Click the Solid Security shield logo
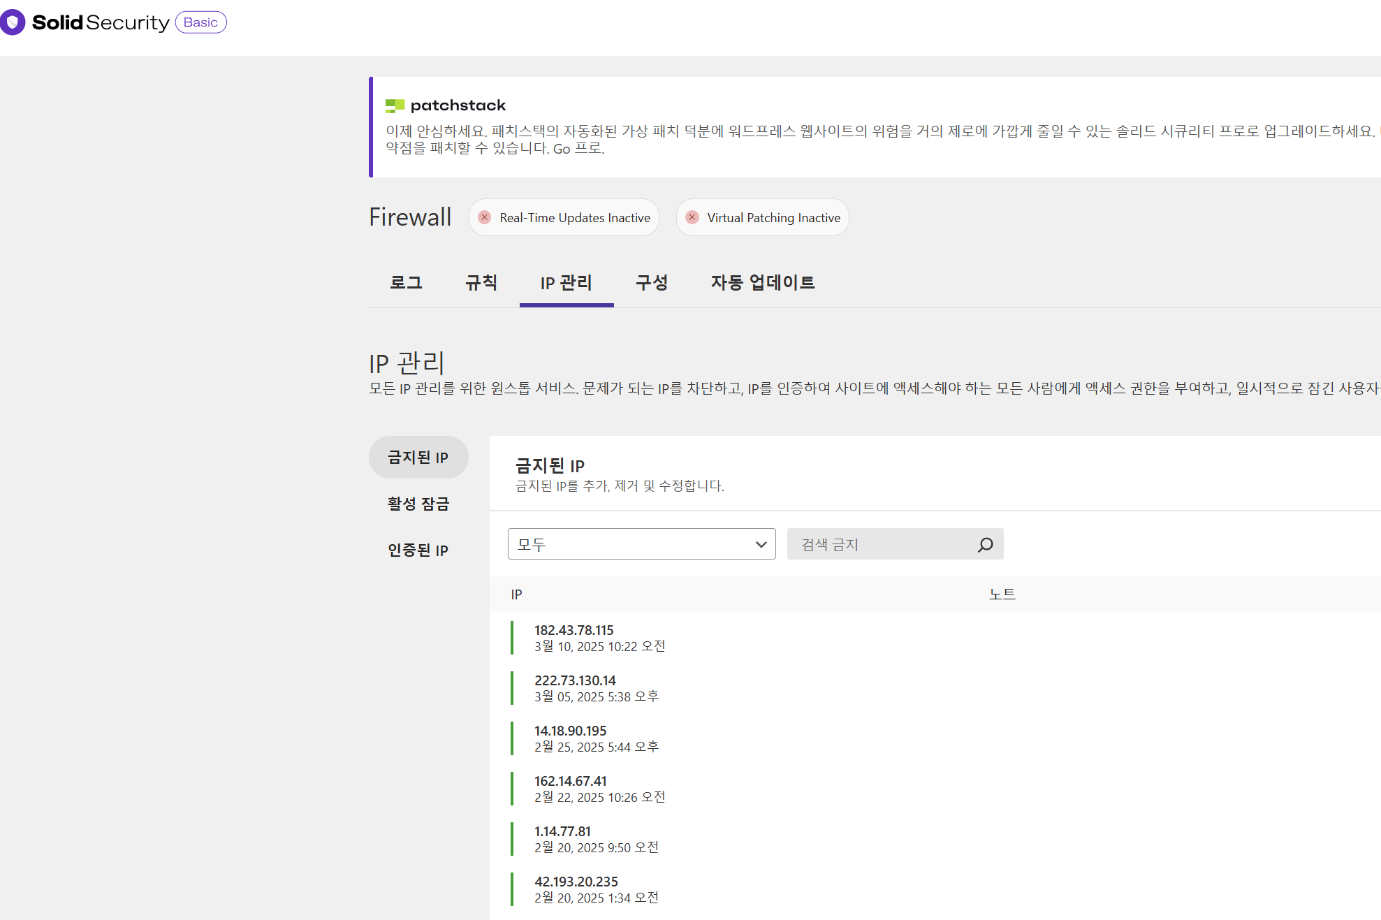Image resolution: width=1381 pixels, height=920 pixels. tap(13, 22)
